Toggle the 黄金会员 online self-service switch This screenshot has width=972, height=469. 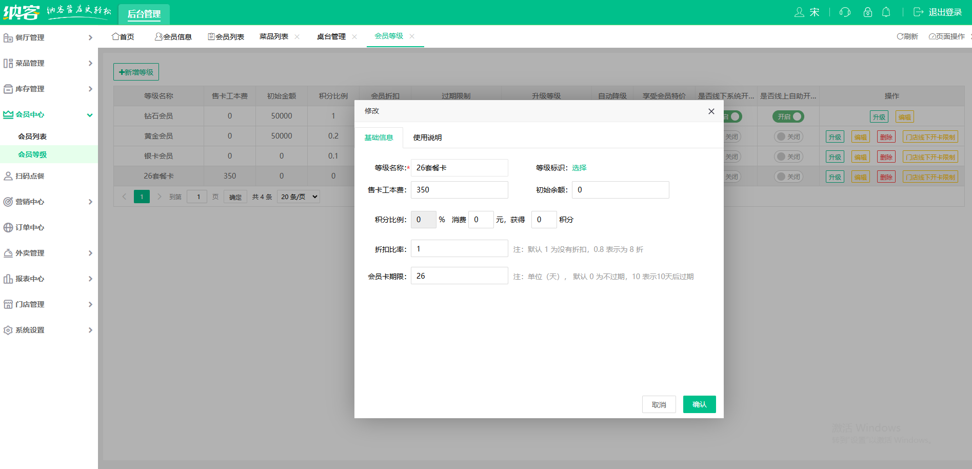(788, 136)
